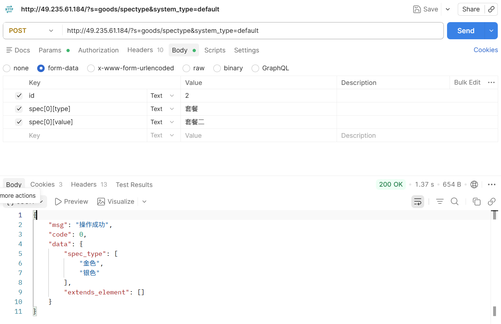The width and height of the screenshot is (501, 324).
Task: Open Text type dropdown in empty Key row
Action: [163, 135]
